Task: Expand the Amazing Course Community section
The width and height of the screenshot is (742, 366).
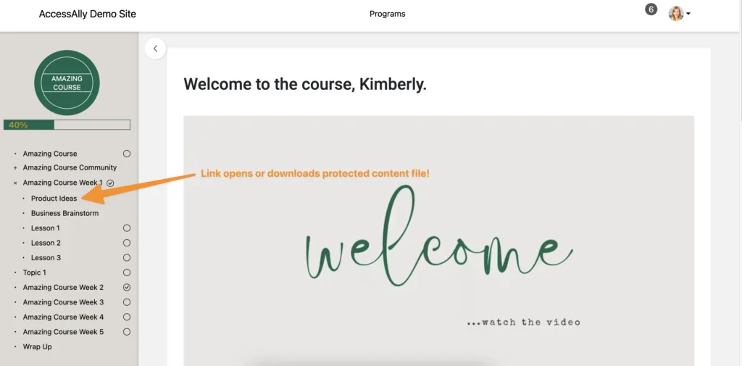Action: pyautogui.click(x=15, y=168)
